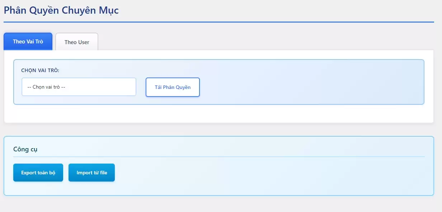Viewport: 442px width, 212px height.
Task: Click the Tải Phân Quyền button
Action: point(173,87)
